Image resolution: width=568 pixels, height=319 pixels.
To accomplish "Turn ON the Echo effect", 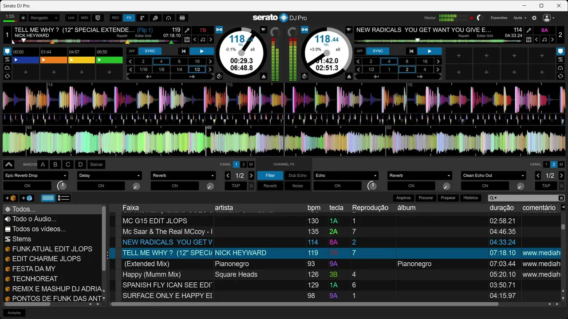I will click(338, 186).
